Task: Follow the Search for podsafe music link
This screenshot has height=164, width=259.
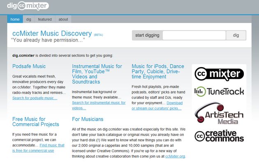Action: [x=35, y=98]
